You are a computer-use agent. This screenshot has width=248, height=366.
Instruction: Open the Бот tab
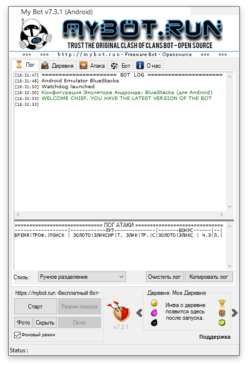pos(121,66)
